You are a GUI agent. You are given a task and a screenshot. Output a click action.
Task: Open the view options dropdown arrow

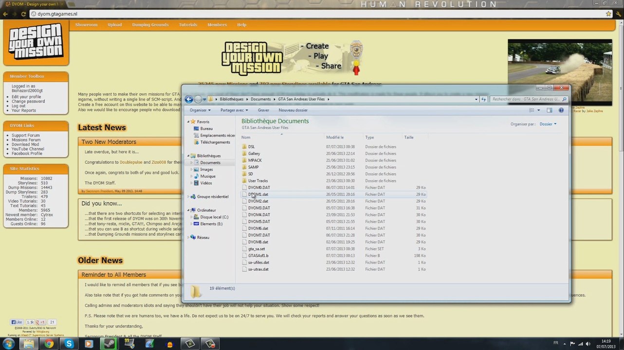[538, 110]
